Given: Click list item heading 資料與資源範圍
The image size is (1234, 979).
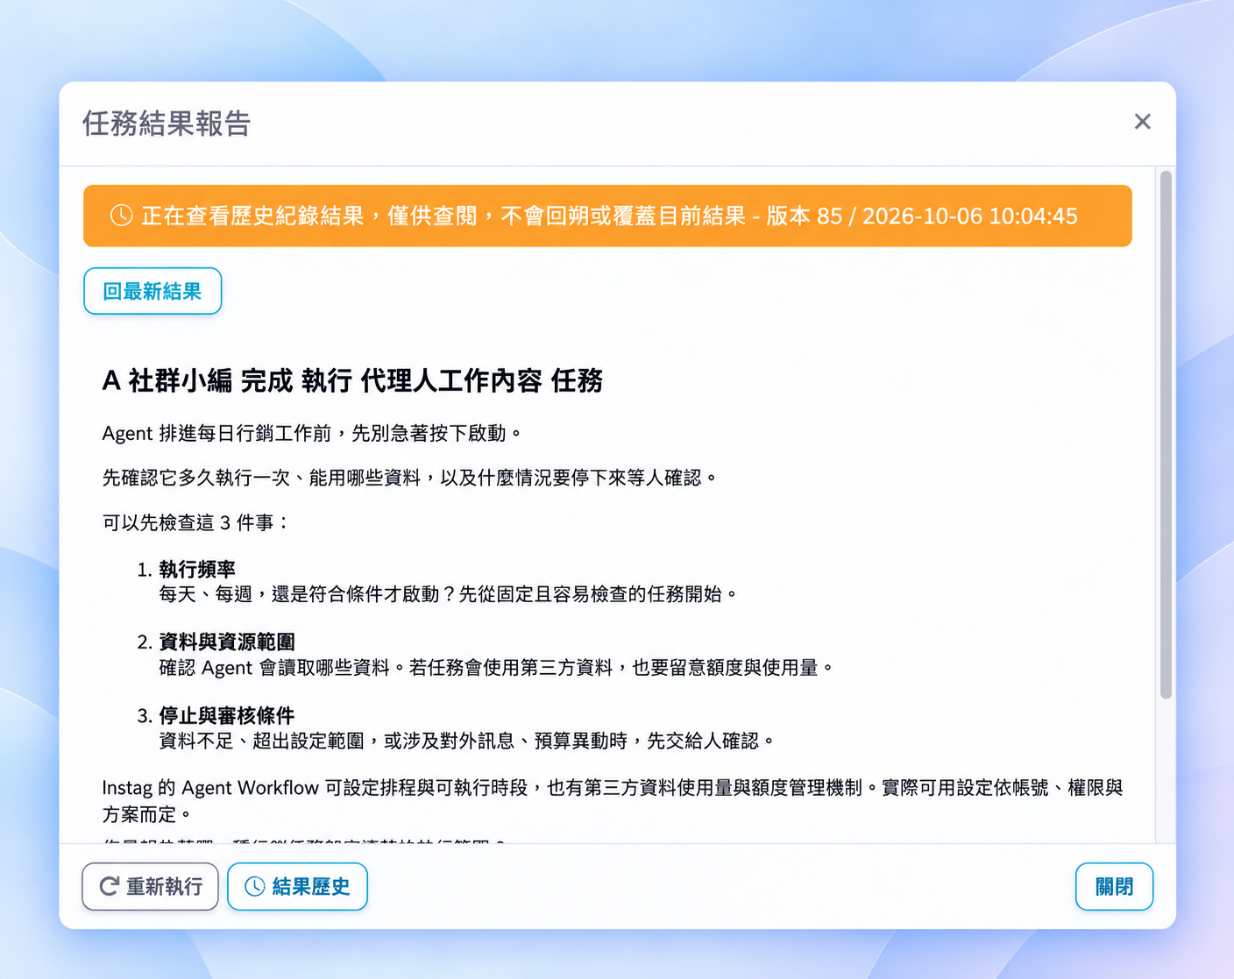Looking at the screenshot, I should click(227, 642).
